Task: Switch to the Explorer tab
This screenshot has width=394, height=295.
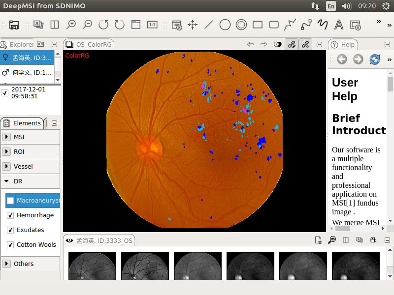Action: click(x=17, y=45)
